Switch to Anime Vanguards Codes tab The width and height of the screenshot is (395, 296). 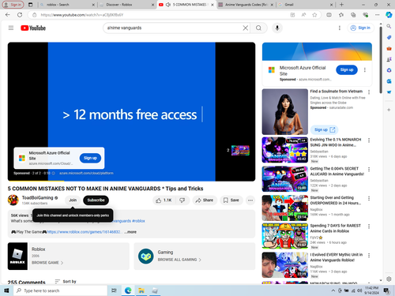246,5
